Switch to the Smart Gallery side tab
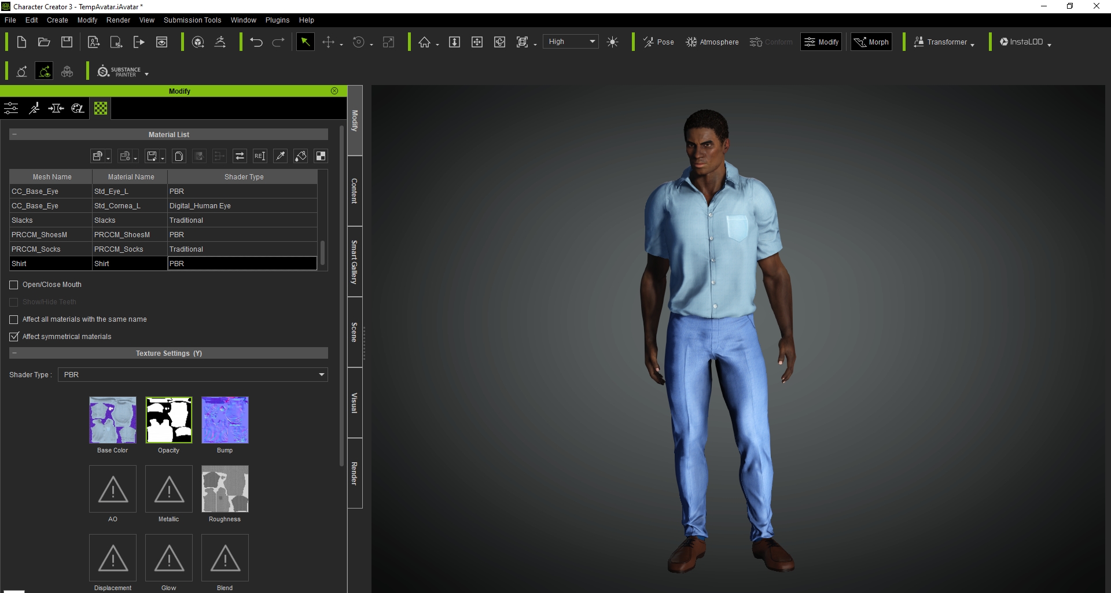This screenshot has width=1111, height=593. tap(355, 261)
